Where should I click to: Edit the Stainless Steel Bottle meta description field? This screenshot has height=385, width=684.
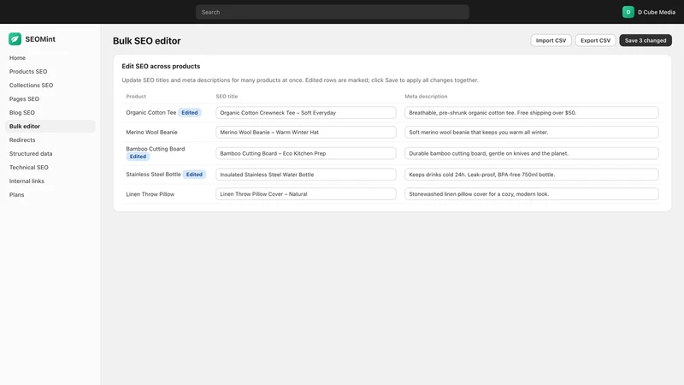531,175
